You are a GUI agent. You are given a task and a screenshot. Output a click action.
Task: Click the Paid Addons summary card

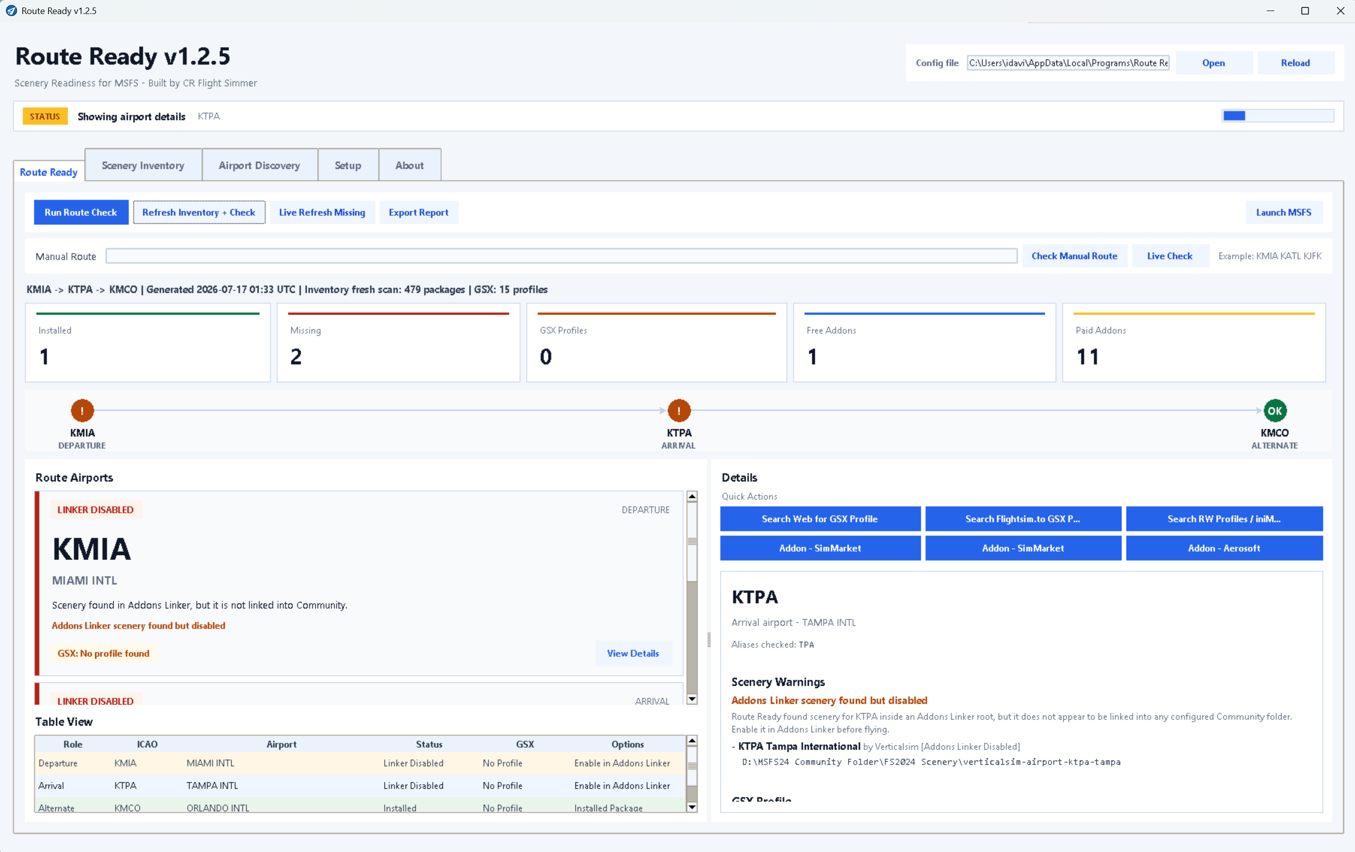point(1194,343)
